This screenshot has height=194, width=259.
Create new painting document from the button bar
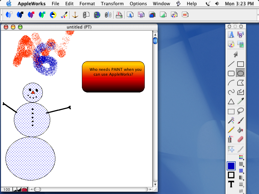click(x=174, y=15)
